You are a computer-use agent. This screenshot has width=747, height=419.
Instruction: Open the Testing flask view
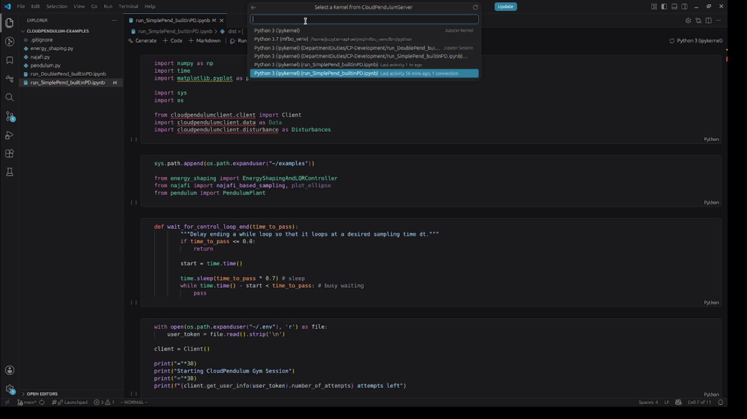click(x=10, y=172)
